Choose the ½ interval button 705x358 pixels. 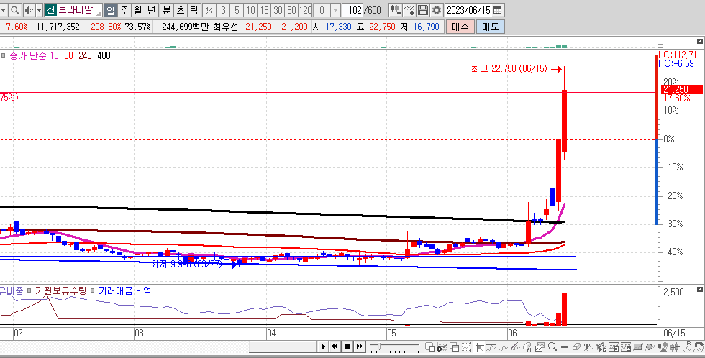[x=209, y=10]
